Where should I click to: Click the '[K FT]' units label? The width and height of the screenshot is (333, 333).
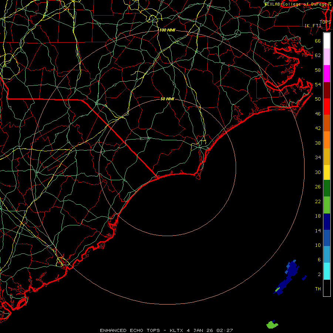coord(313,26)
